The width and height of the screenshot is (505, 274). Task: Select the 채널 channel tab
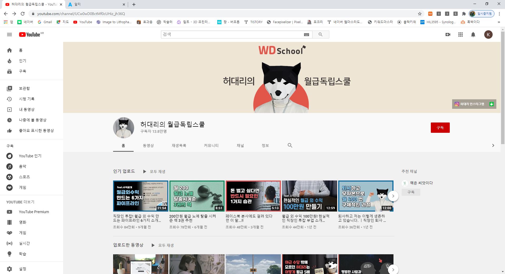click(x=240, y=145)
